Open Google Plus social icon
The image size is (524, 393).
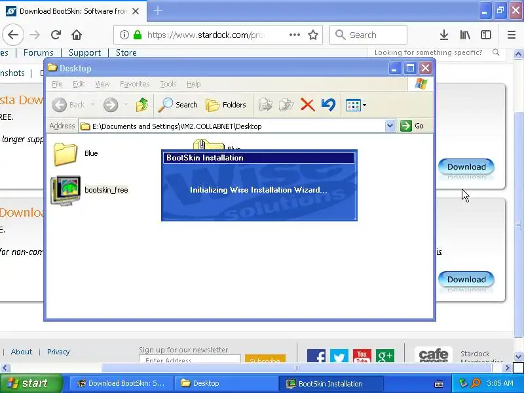[x=385, y=356]
